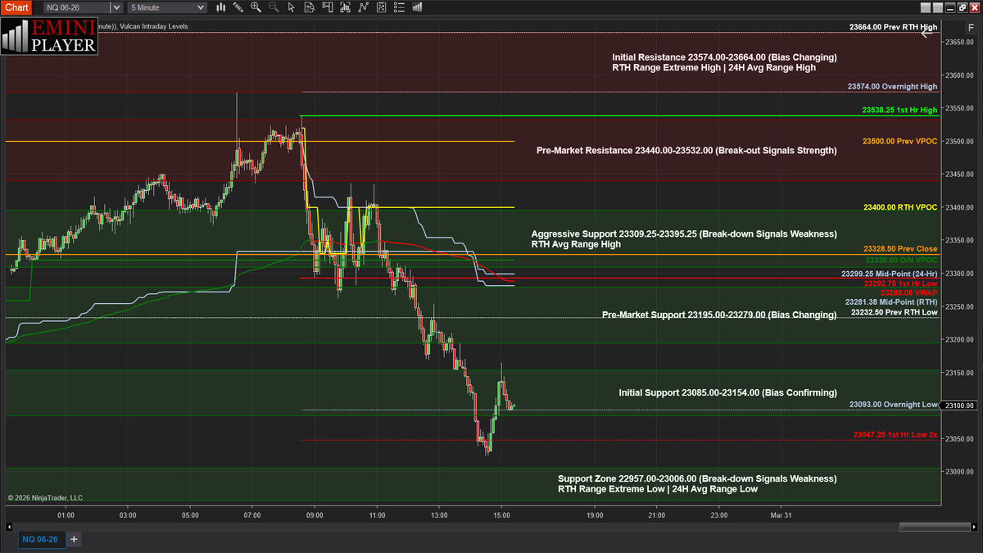Click the 23328.50 Prev Close label
Image resolution: width=983 pixels, height=553 pixels.
coord(900,249)
